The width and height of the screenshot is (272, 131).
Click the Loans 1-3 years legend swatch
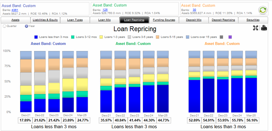101,37
